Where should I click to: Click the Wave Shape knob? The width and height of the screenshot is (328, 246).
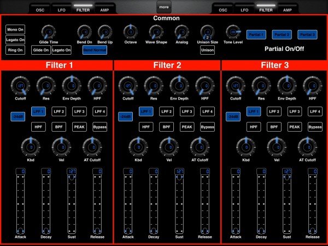click(156, 32)
